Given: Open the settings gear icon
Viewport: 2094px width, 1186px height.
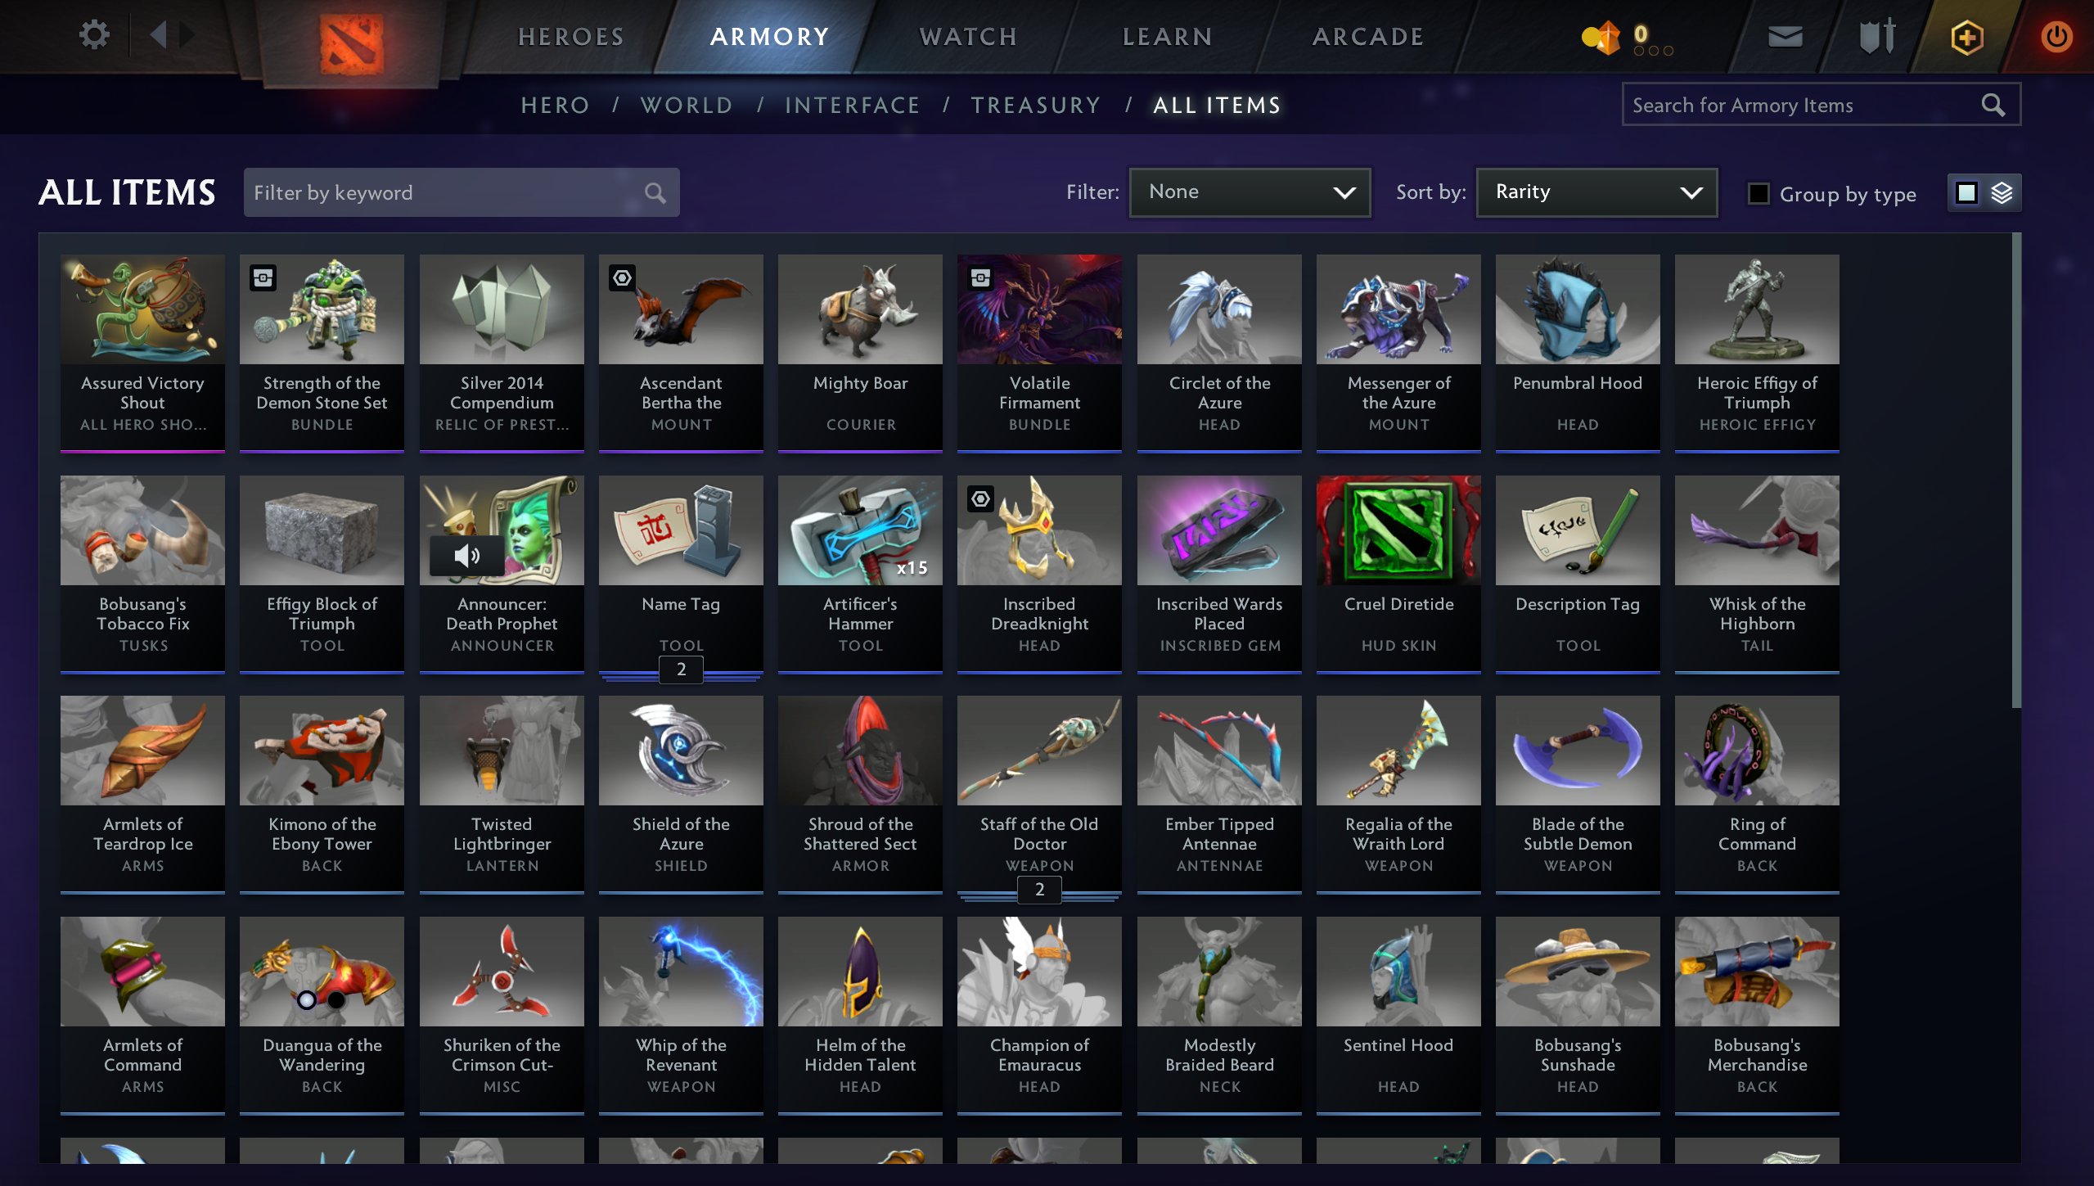Looking at the screenshot, I should point(94,35).
